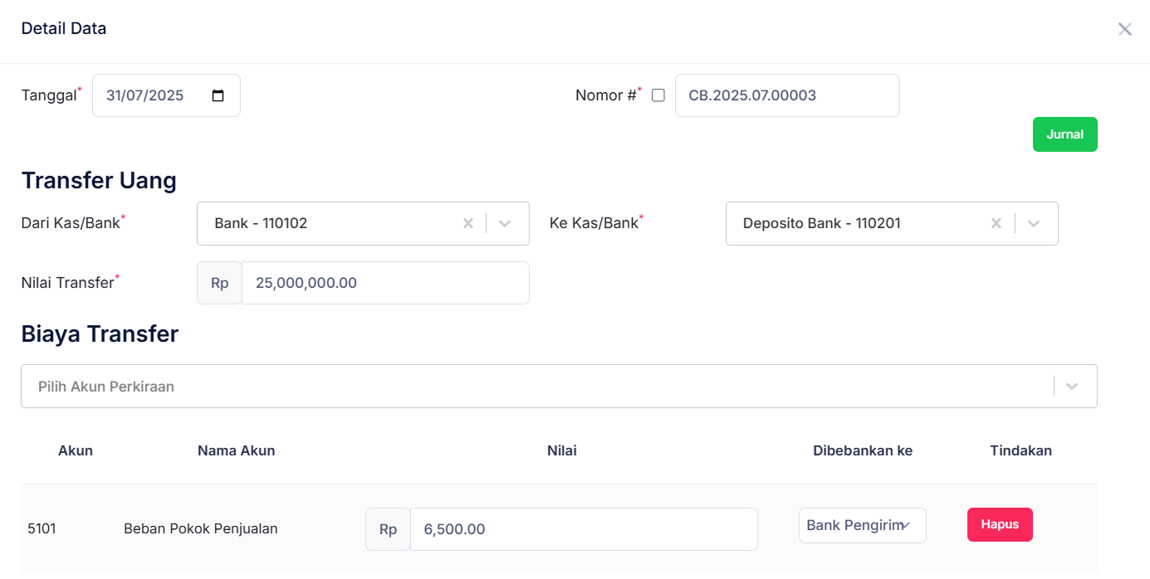Screen dimensions: 1150x579
Task: Enable the Nomor # checkbox
Action: (658, 95)
